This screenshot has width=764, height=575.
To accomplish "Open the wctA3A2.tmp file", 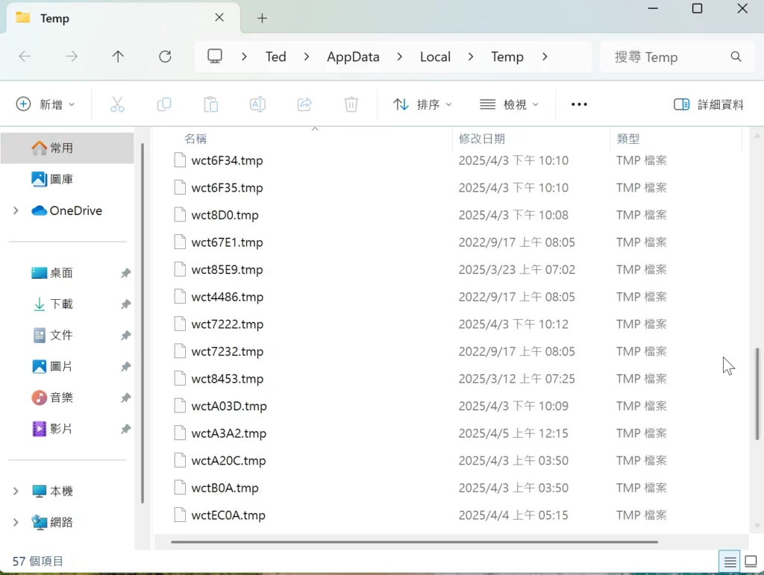I will (228, 433).
